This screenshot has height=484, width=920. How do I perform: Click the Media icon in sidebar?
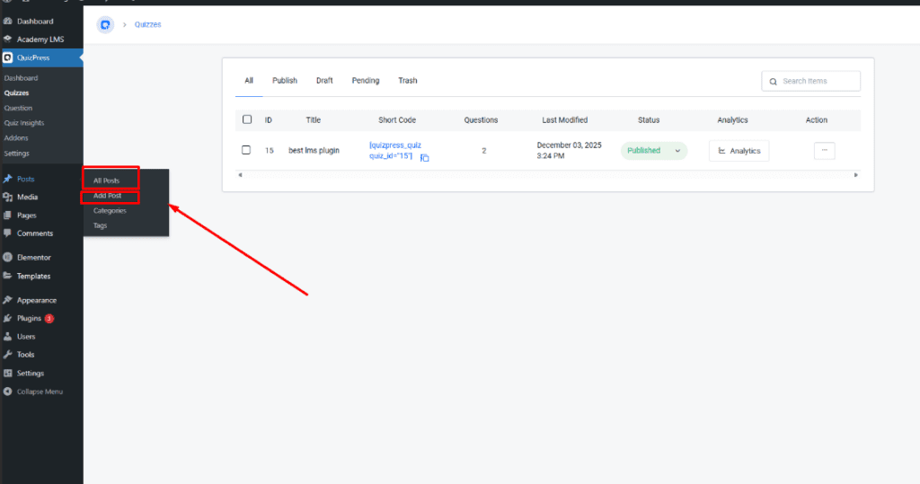tap(7, 198)
